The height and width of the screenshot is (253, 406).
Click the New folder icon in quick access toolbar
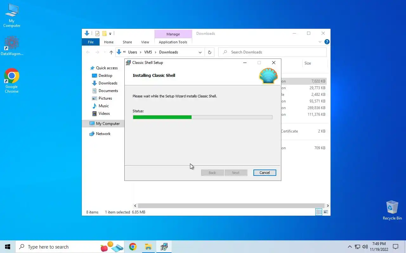click(104, 34)
